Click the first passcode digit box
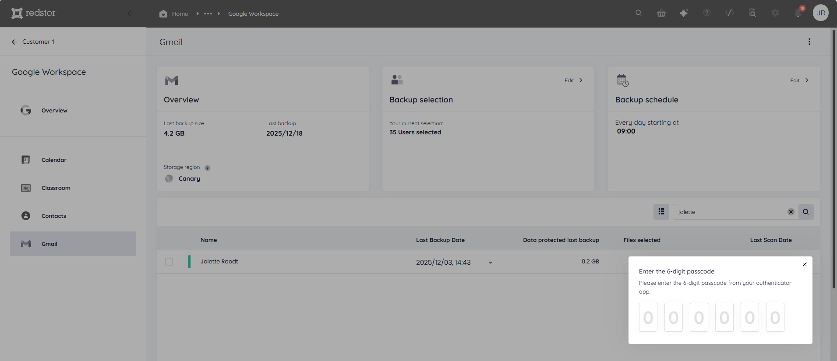 pyautogui.click(x=648, y=317)
